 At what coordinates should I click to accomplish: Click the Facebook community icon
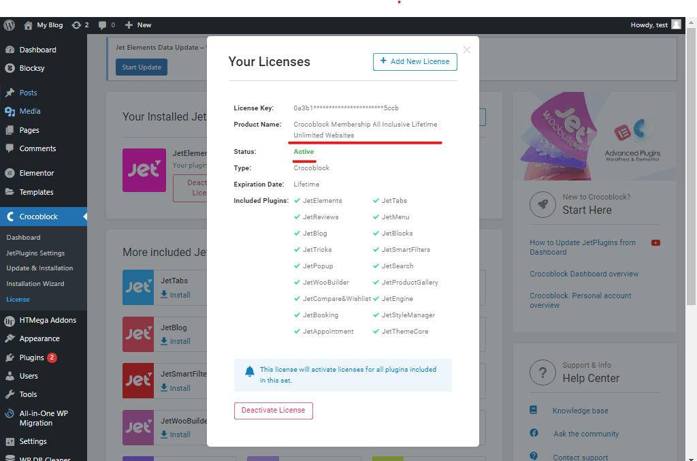click(x=534, y=433)
